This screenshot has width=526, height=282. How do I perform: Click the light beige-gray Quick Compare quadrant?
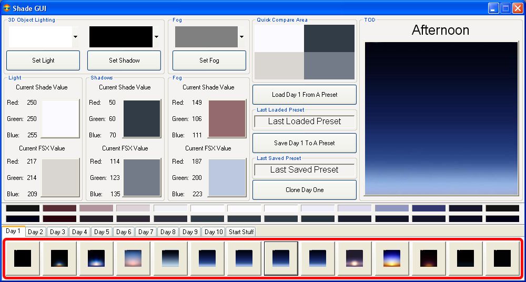pyautogui.click(x=279, y=66)
